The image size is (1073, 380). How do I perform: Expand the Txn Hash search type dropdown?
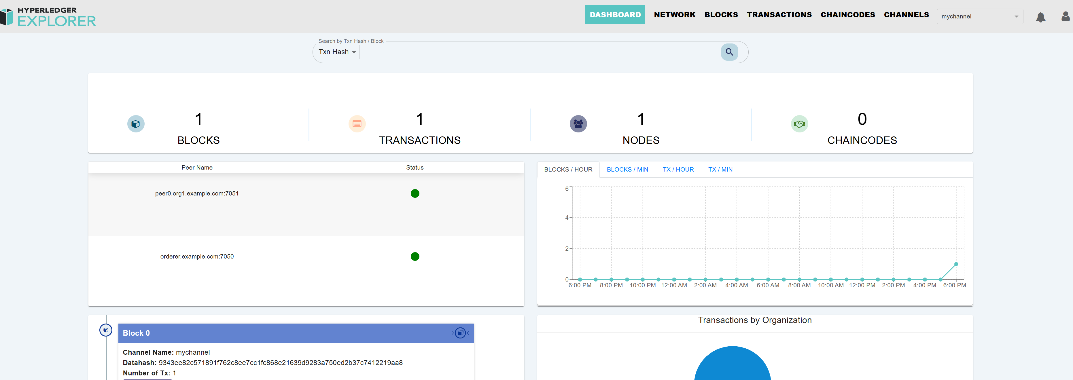337,52
